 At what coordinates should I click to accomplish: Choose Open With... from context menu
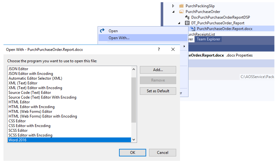coord(119,38)
